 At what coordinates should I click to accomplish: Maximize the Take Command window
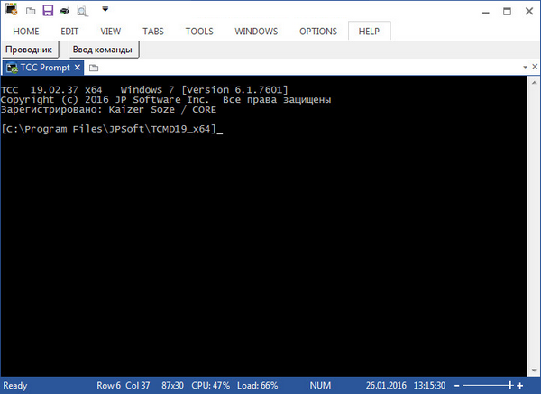pyautogui.click(x=507, y=12)
